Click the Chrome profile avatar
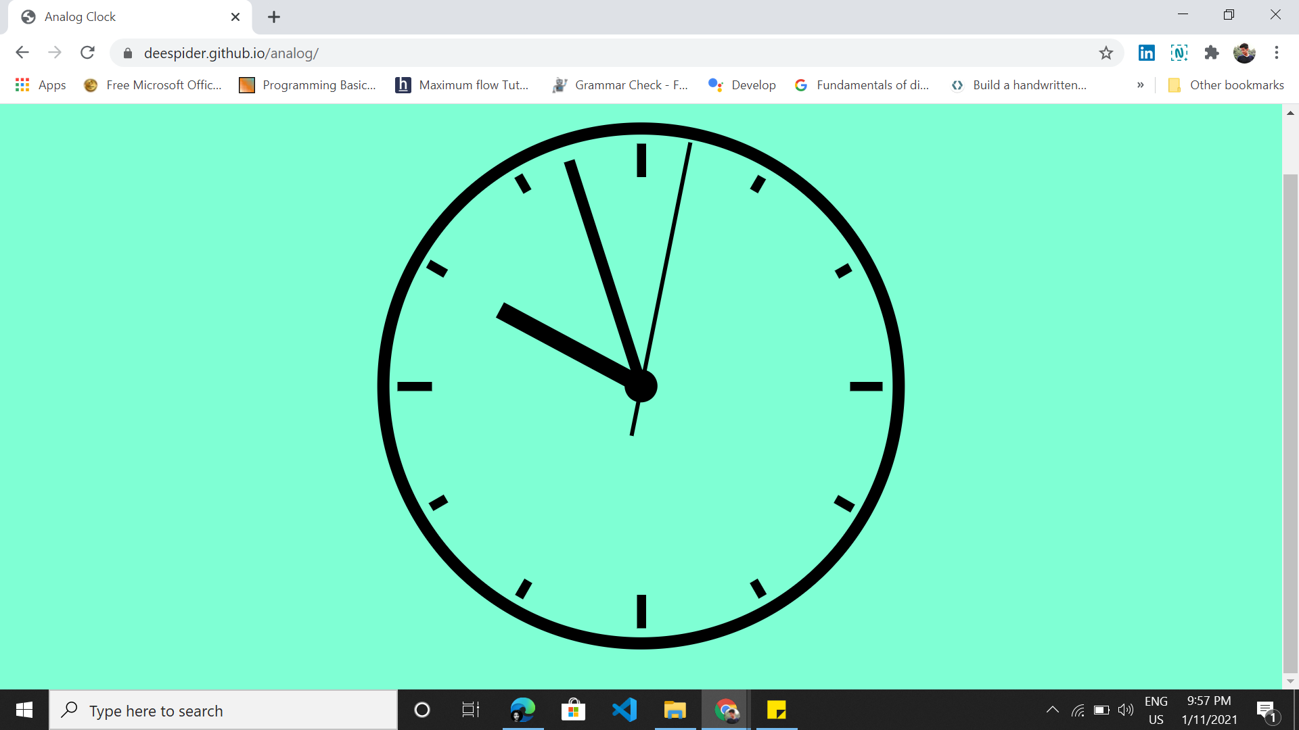1299x730 pixels. point(1245,53)
